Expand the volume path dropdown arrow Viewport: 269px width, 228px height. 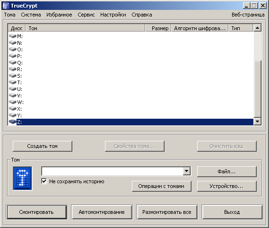coord(186,171)
